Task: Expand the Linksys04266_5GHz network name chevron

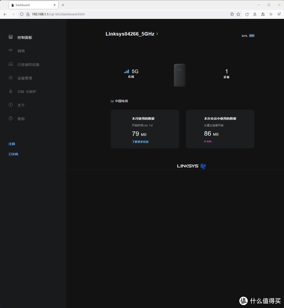Action: pos(157,34)
